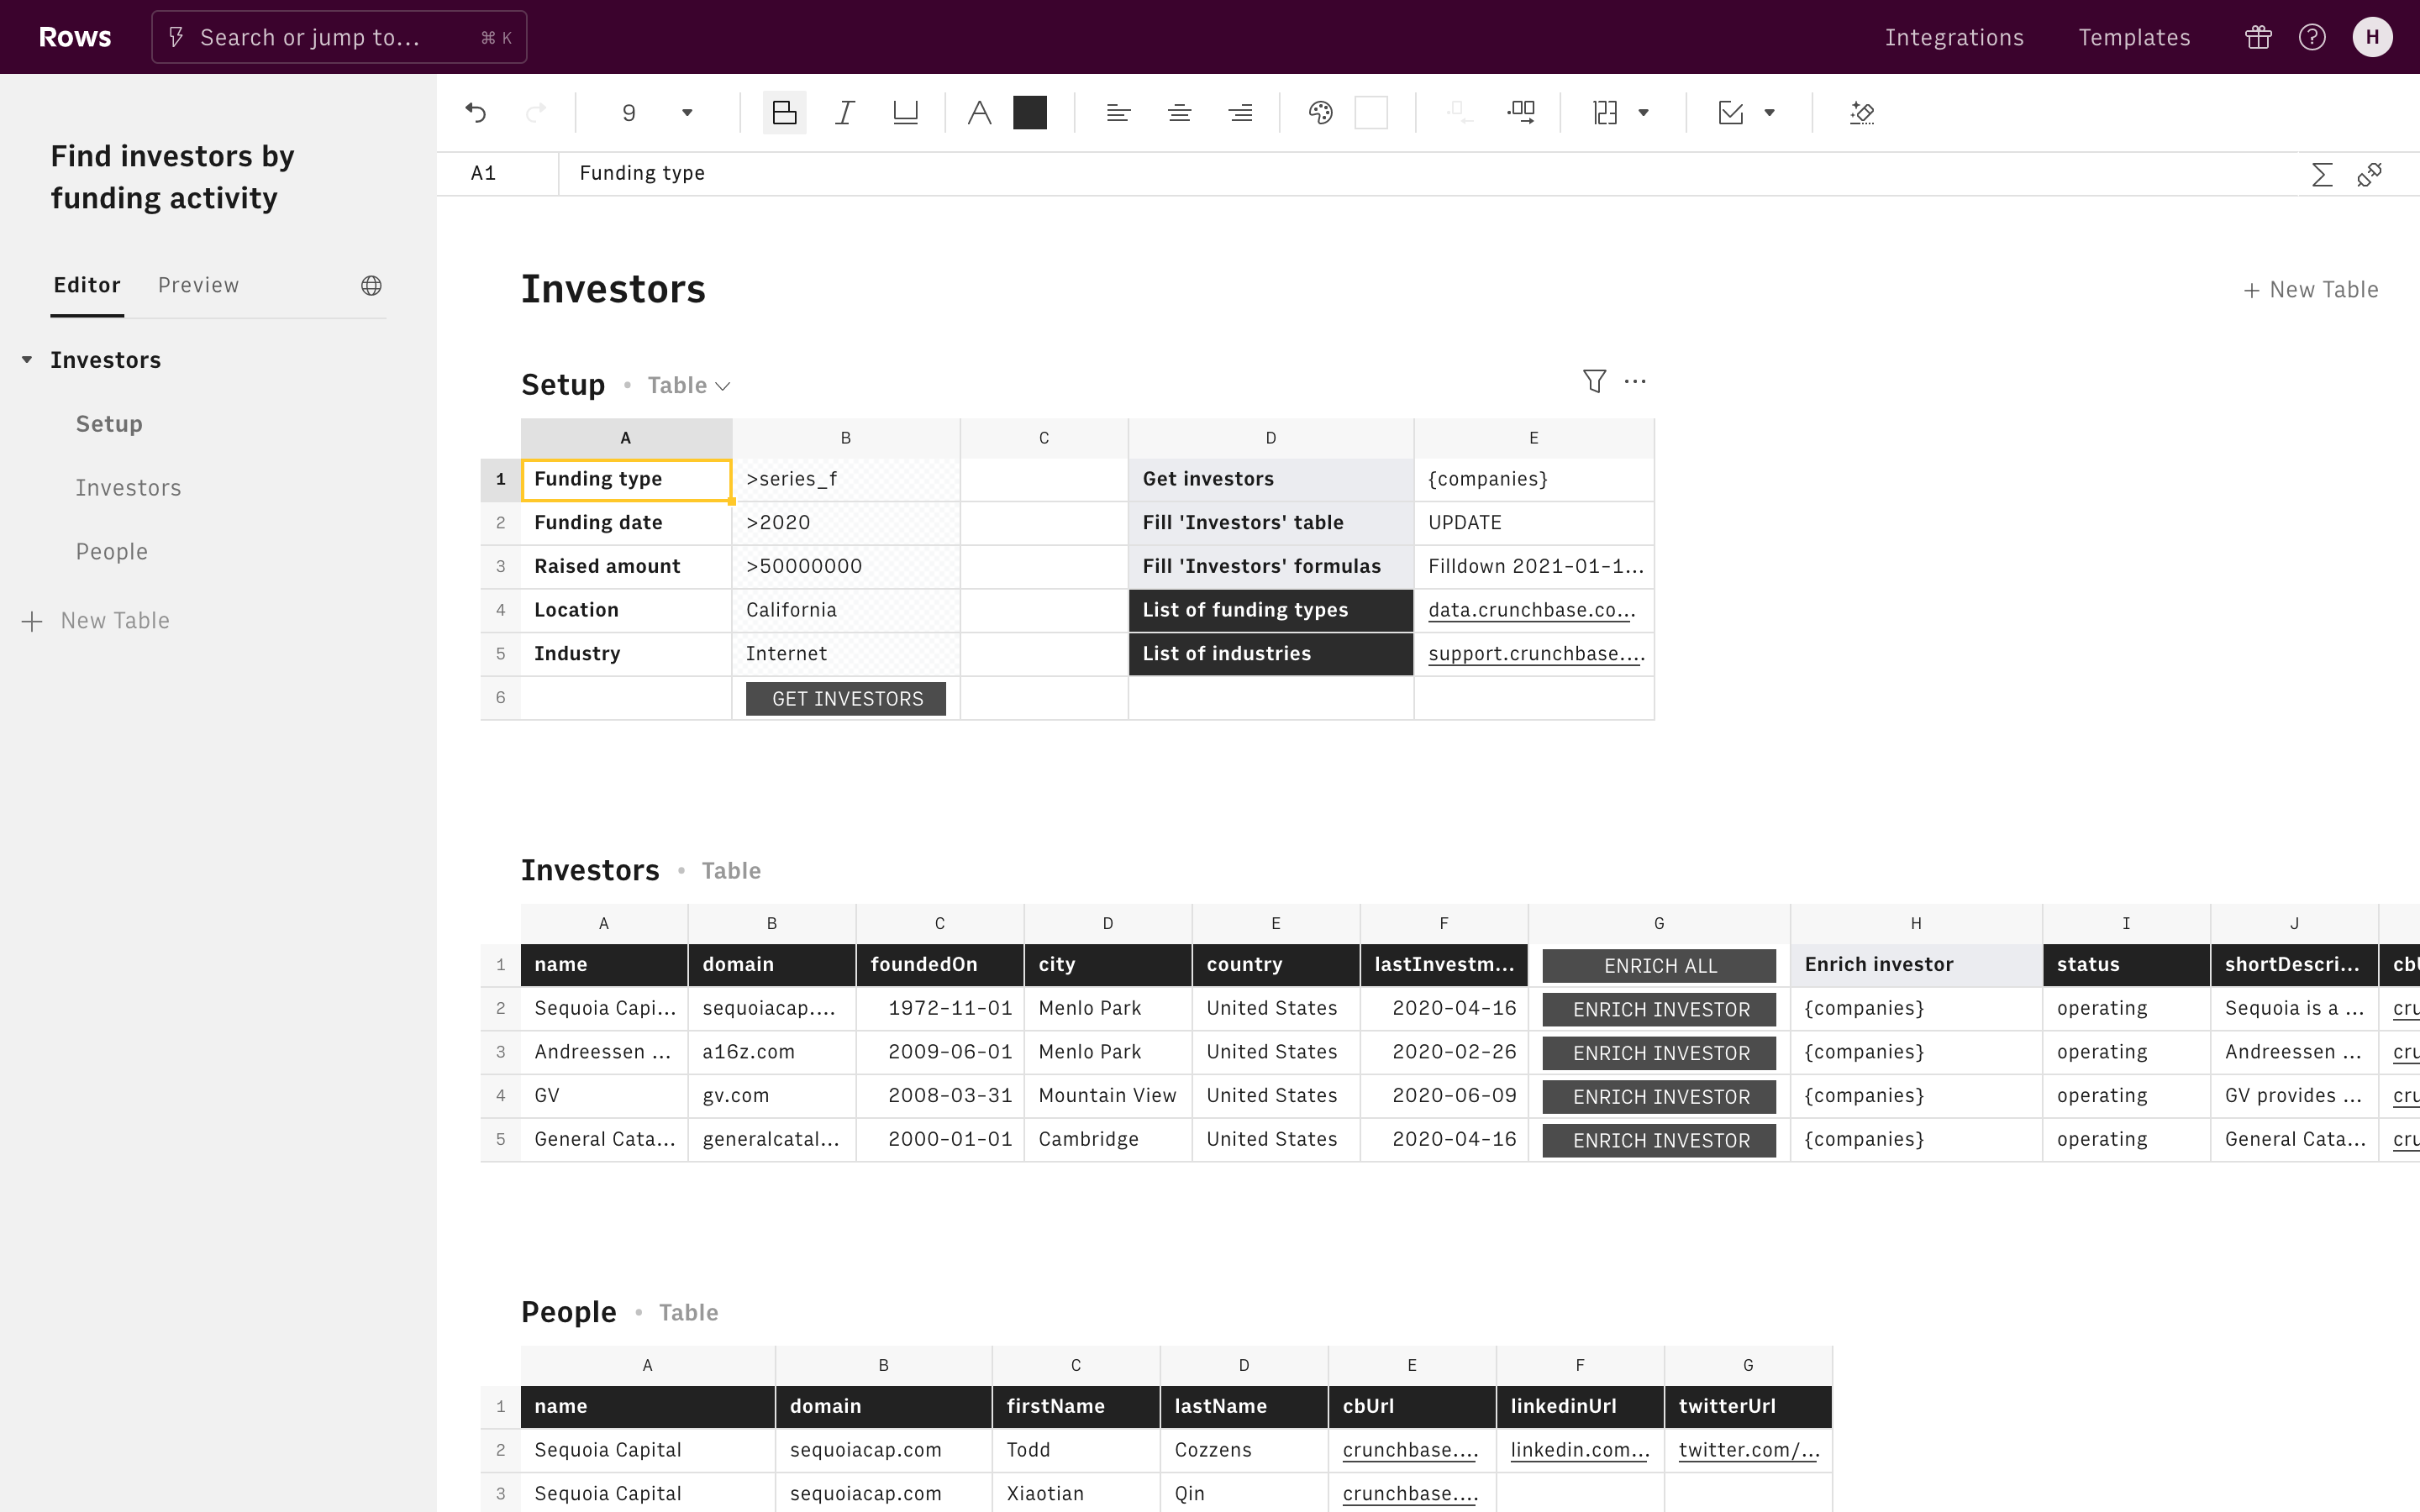The image size is (2420, 1512).
Task: Select cell containing California
Action: pyautogui.click(x=846, y=610)
